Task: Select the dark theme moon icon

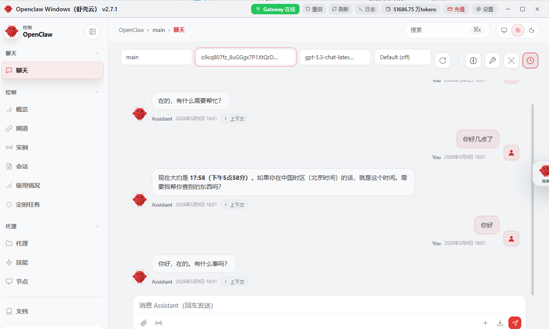Action: pos(532,30)
